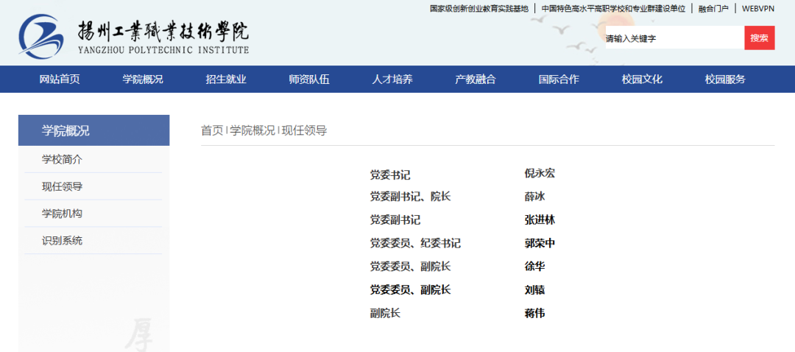Image resolution: width=795 pixels, height=352 pixels.
Task: Open the 学院概况 item in top navigation
Action: (143, 80)
